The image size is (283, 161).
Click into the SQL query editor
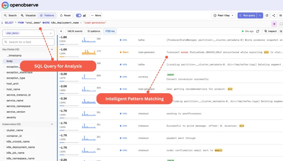(135, 23)
